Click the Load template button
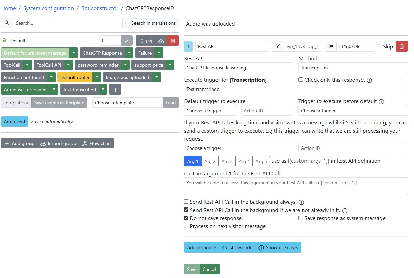The image size is (414, 278). point(171,103)
